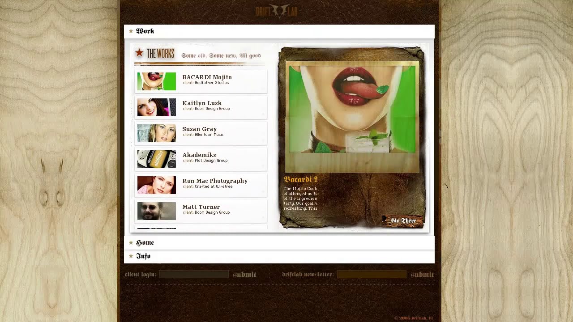Select the Susan Gray thumbnail
This screenshot has width=573, height=322.
(157, 133)
